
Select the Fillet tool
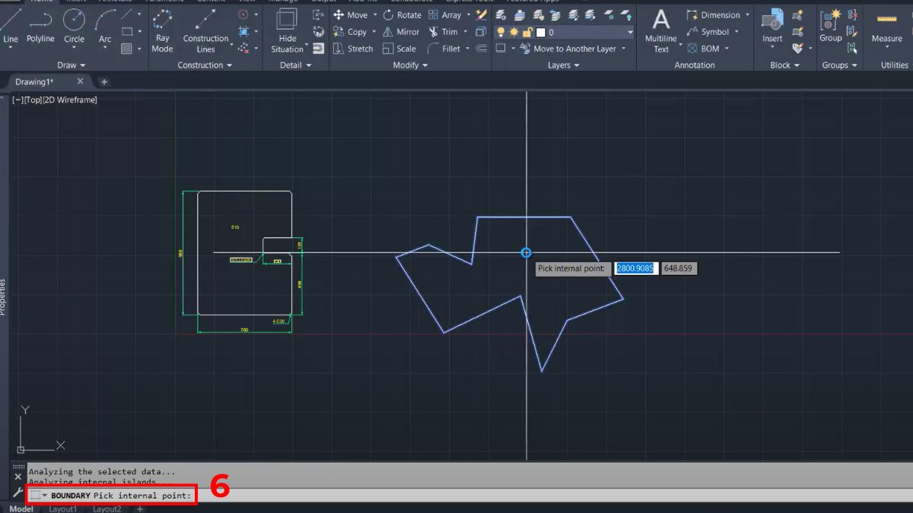point(444,49)
